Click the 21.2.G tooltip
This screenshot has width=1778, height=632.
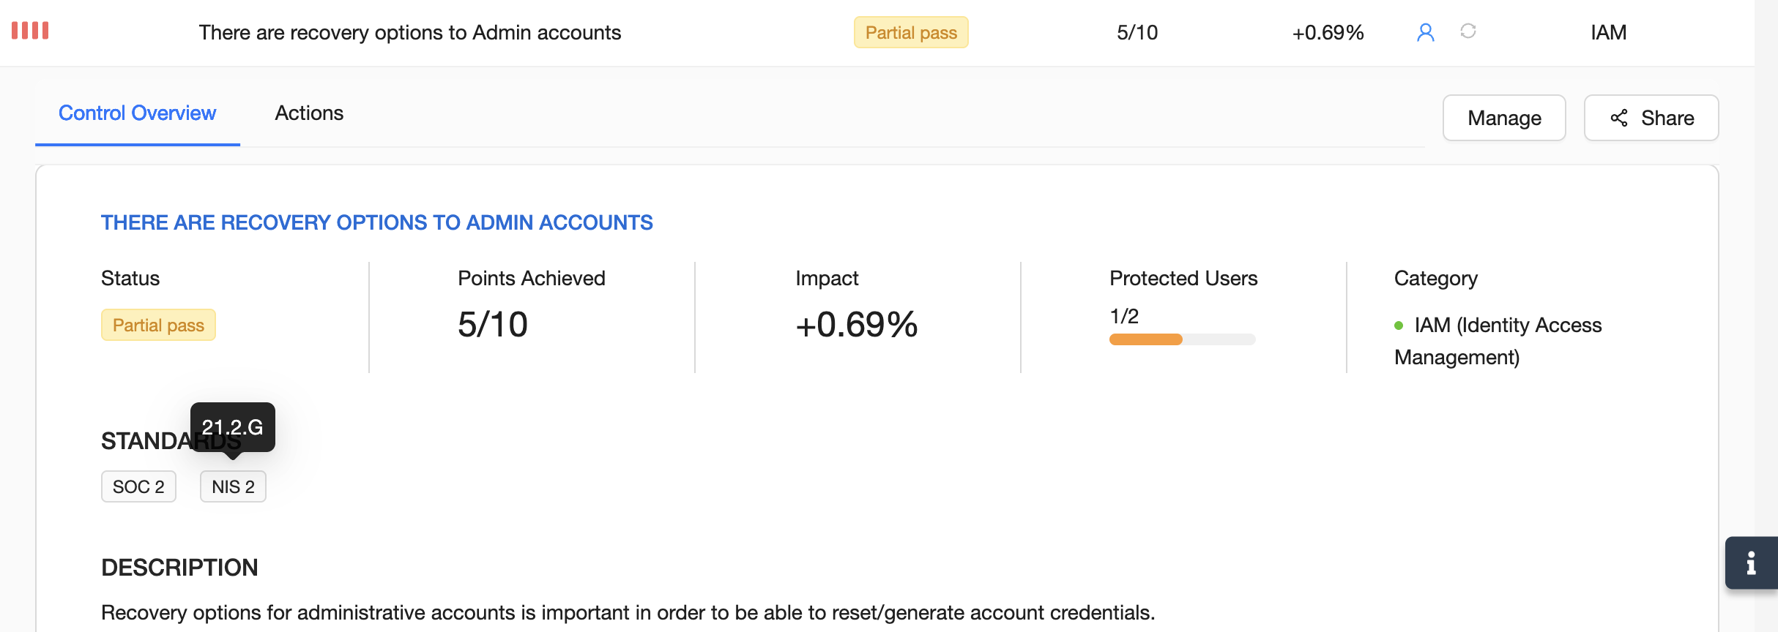point(232,426)
